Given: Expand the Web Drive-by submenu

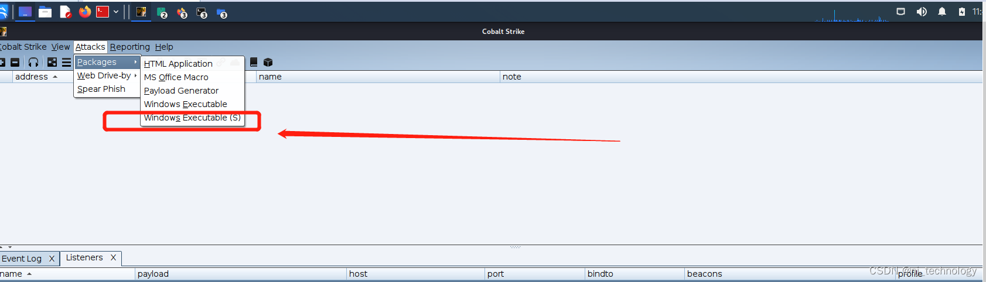Looking at the screenshot, I should point(107,75).
